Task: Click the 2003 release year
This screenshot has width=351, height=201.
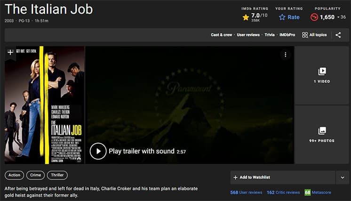Action: tap(9, 21)
